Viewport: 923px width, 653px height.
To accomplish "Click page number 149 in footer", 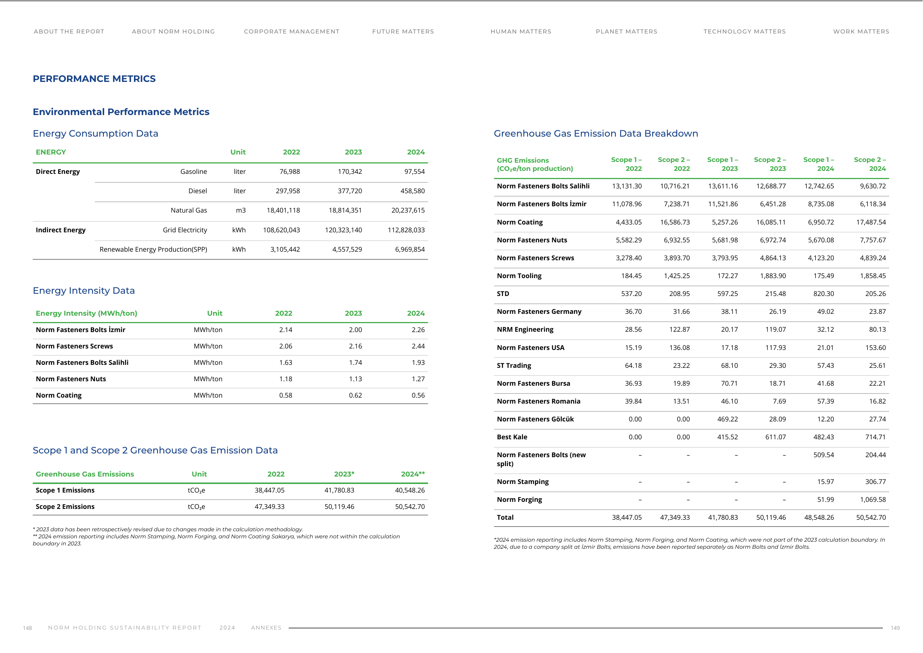I will (895, 628).
